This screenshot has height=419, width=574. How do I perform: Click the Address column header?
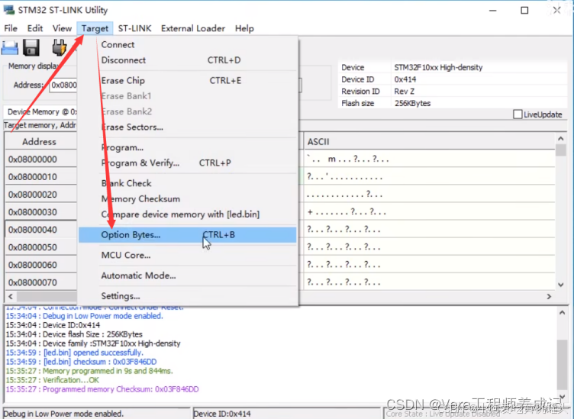click(x=40, y=142)
